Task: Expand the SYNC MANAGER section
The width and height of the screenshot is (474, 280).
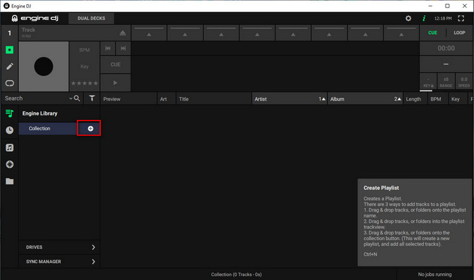Action: 60,262
